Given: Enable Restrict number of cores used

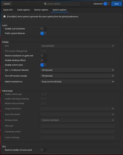Looking at the screenshot, I should click(44, 150).
